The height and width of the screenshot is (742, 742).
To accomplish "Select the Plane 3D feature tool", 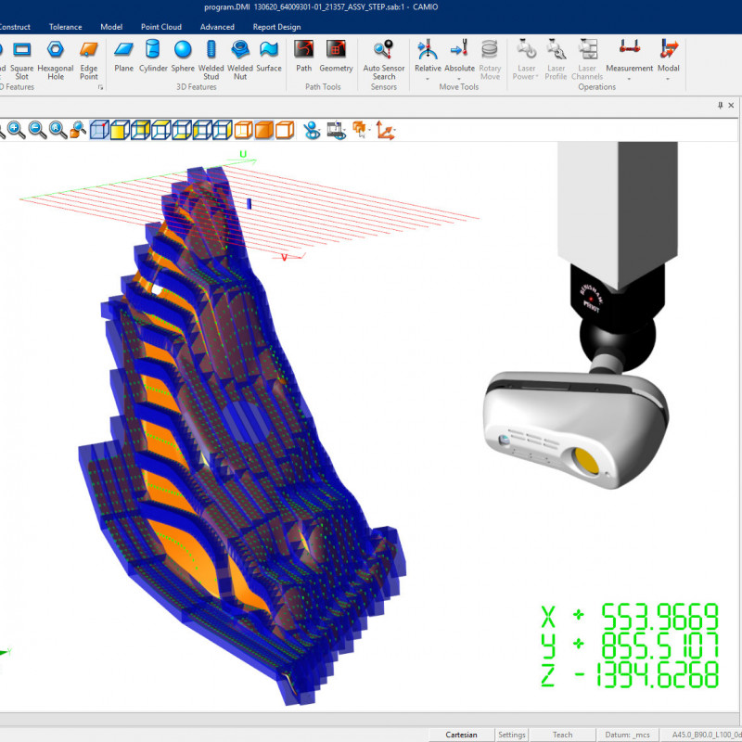I will (x=123, y=56).
